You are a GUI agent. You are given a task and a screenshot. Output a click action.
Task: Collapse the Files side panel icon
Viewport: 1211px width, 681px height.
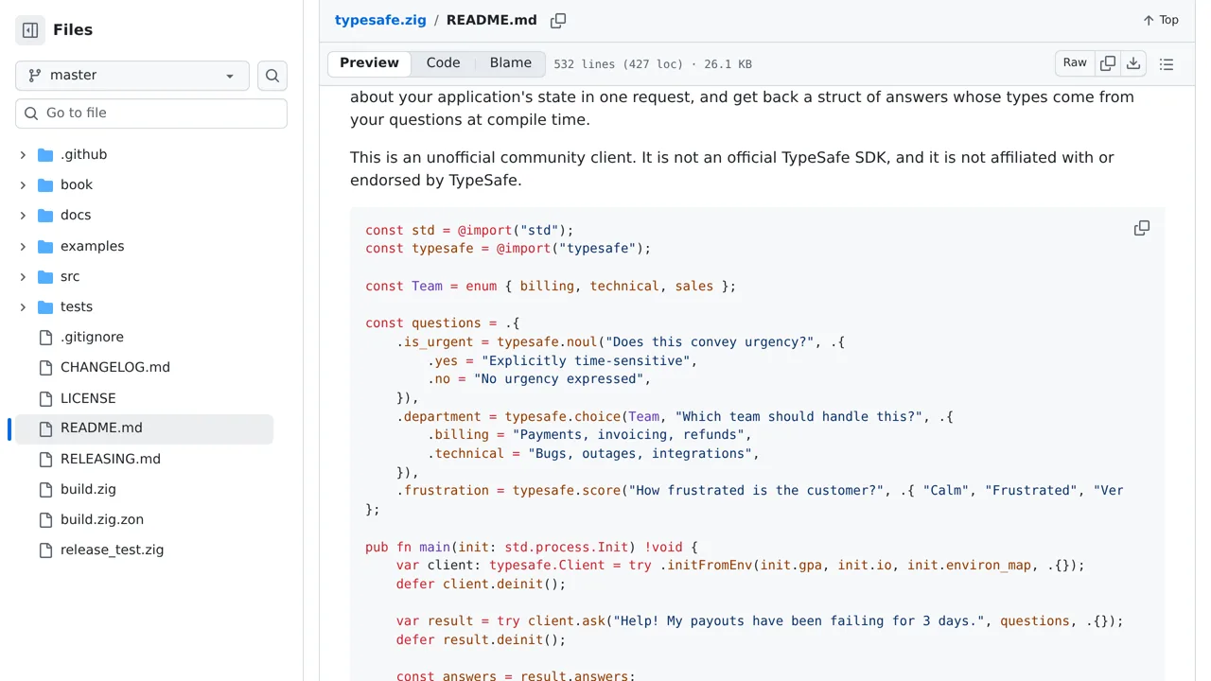click(30, 30)
